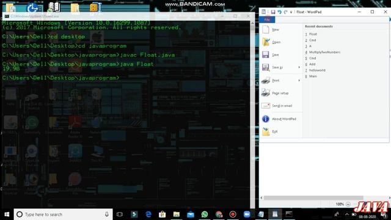Open Task View from taskbar

120,215
